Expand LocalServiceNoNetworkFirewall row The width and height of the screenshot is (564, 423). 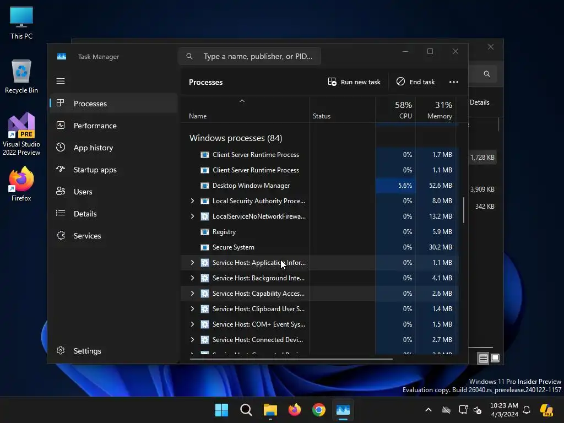pyautogui.click(x=192, y=216)
